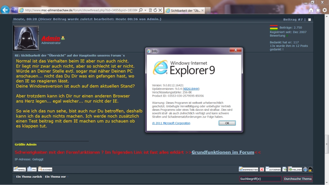Refresh the page with the reload icon

155,10
